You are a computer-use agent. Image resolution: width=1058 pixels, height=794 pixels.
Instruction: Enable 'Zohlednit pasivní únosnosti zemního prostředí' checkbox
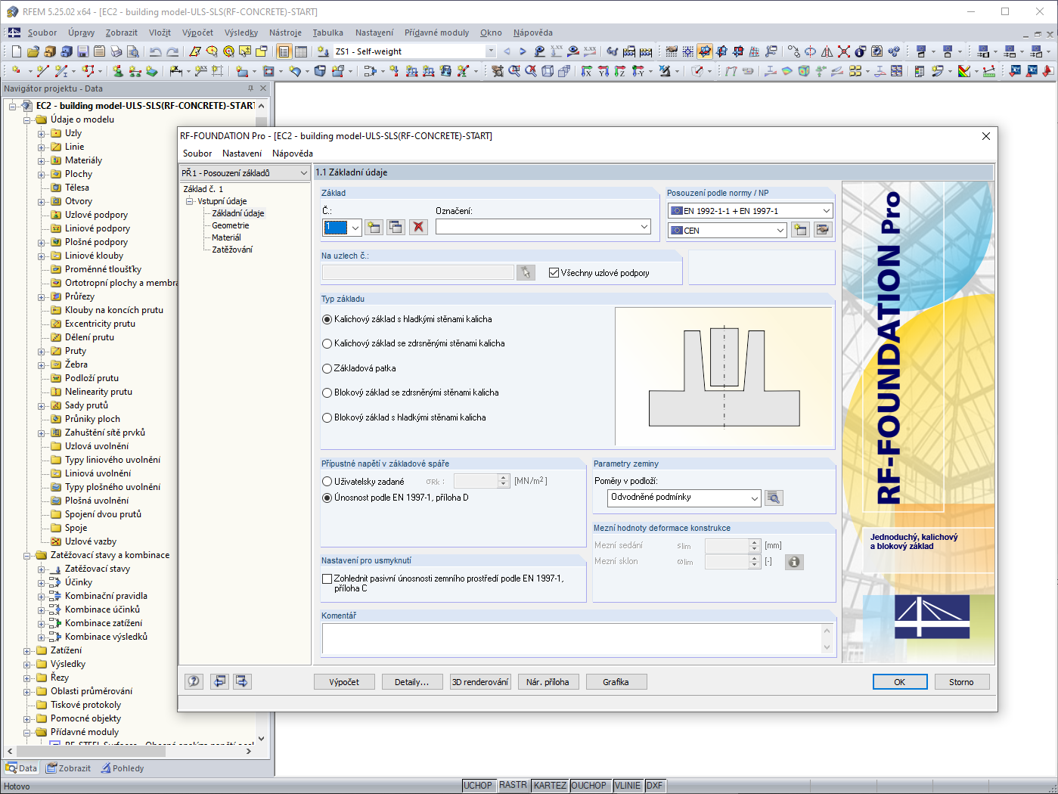tap(327, 578)
